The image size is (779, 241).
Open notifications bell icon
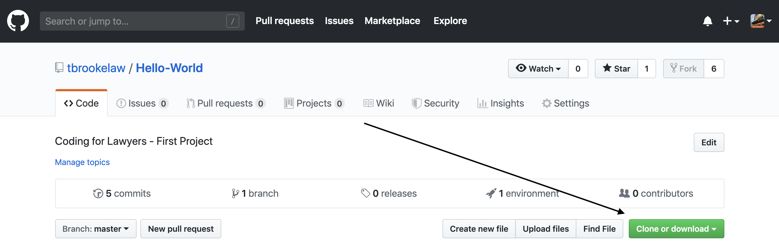(x=707, y=21)
